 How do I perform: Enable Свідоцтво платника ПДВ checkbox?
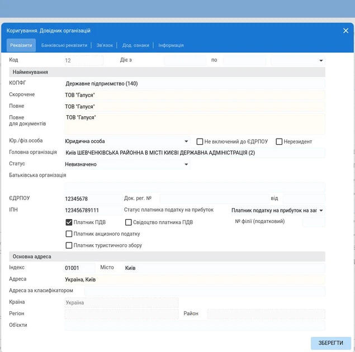129,222
